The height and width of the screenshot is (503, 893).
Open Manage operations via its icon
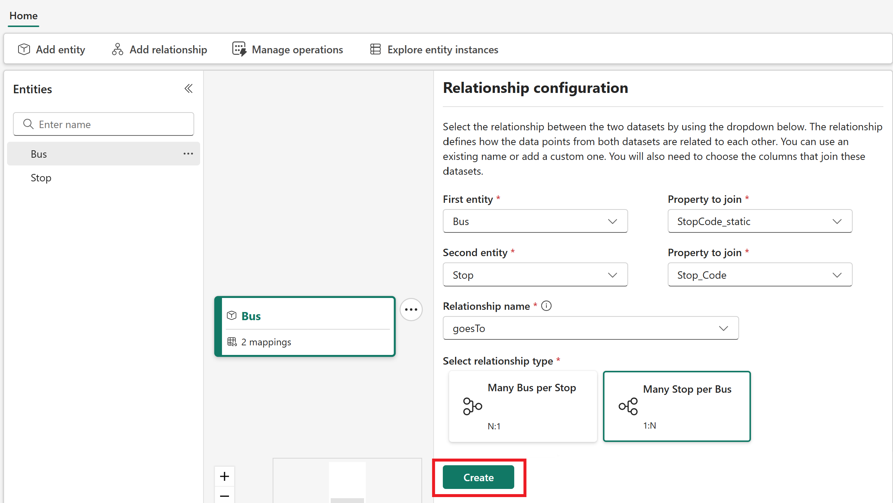(239, 49)
